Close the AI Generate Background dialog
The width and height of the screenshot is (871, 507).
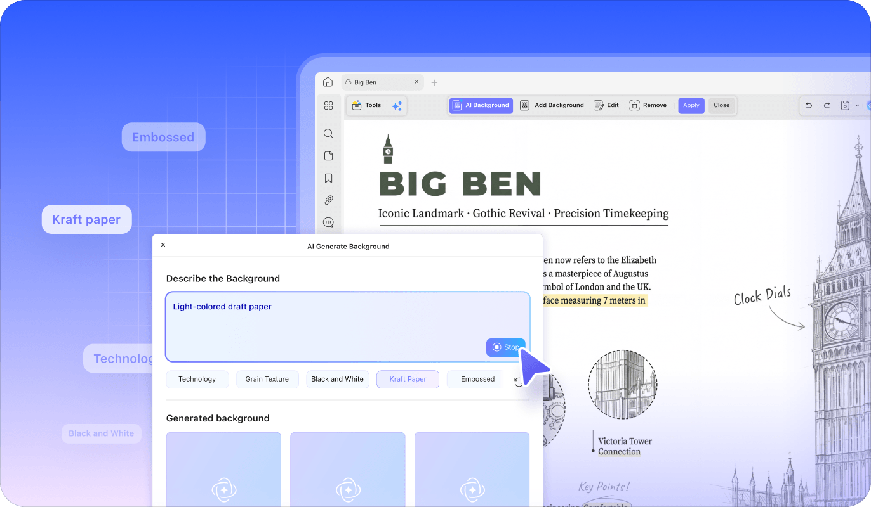163,245
